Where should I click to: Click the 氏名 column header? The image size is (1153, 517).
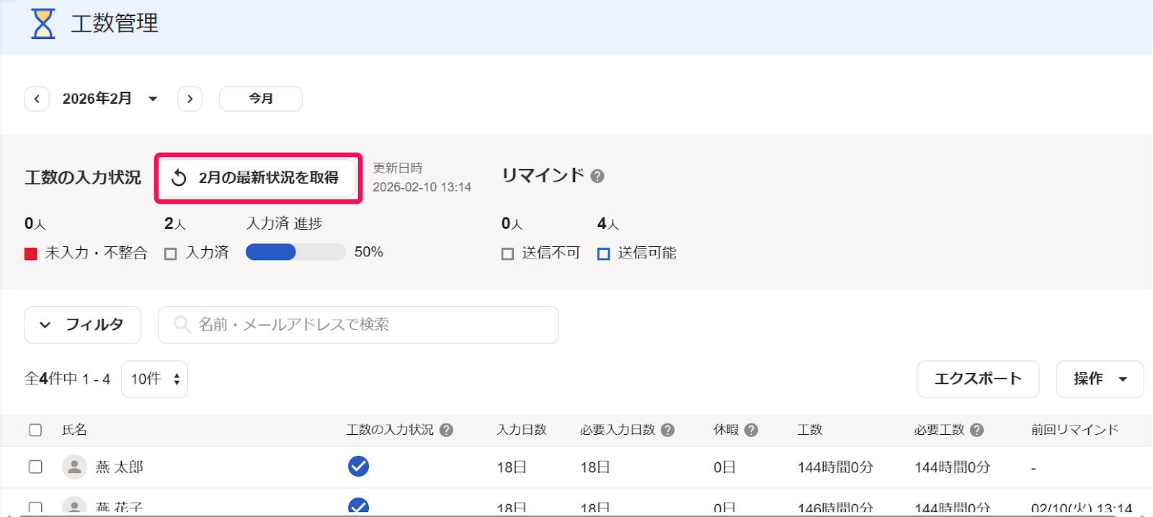tap(74, 430)
